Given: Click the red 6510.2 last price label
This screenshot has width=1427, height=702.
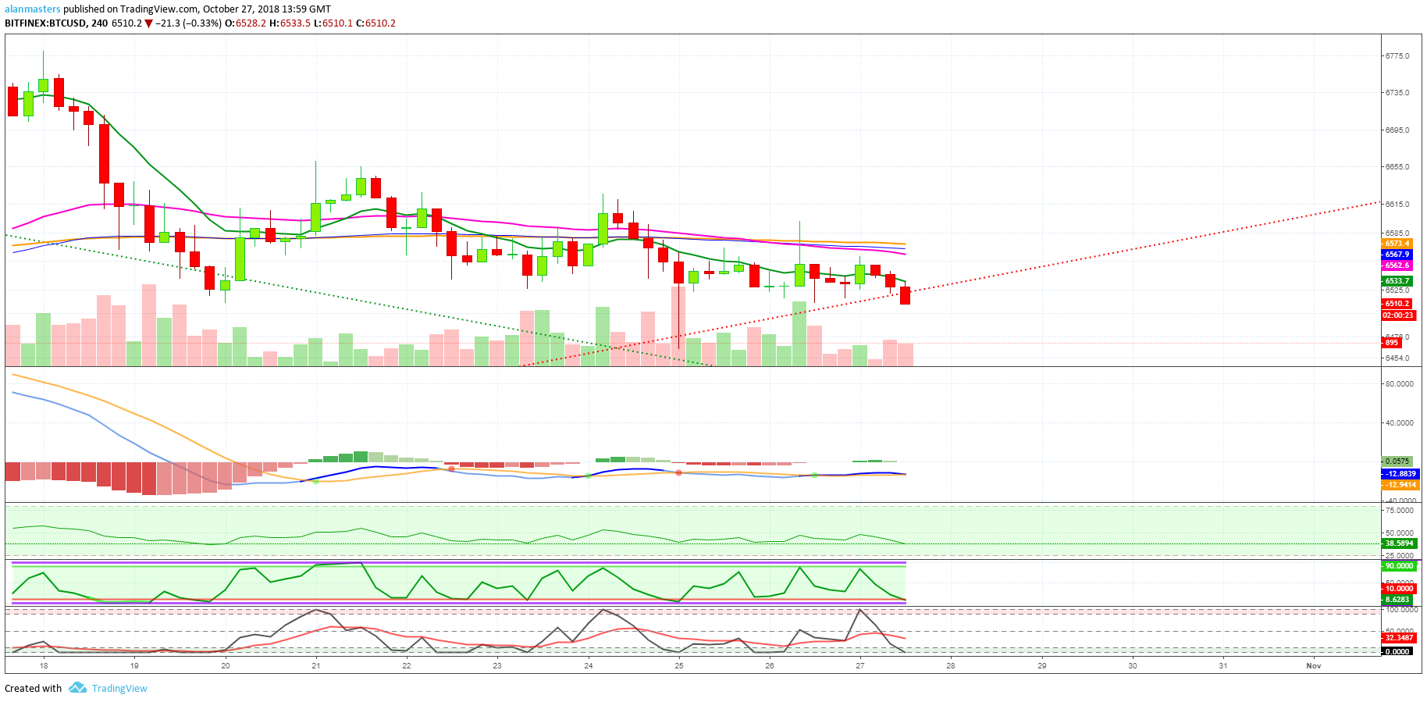Looking at the screenshot, I should [1397, 304].
